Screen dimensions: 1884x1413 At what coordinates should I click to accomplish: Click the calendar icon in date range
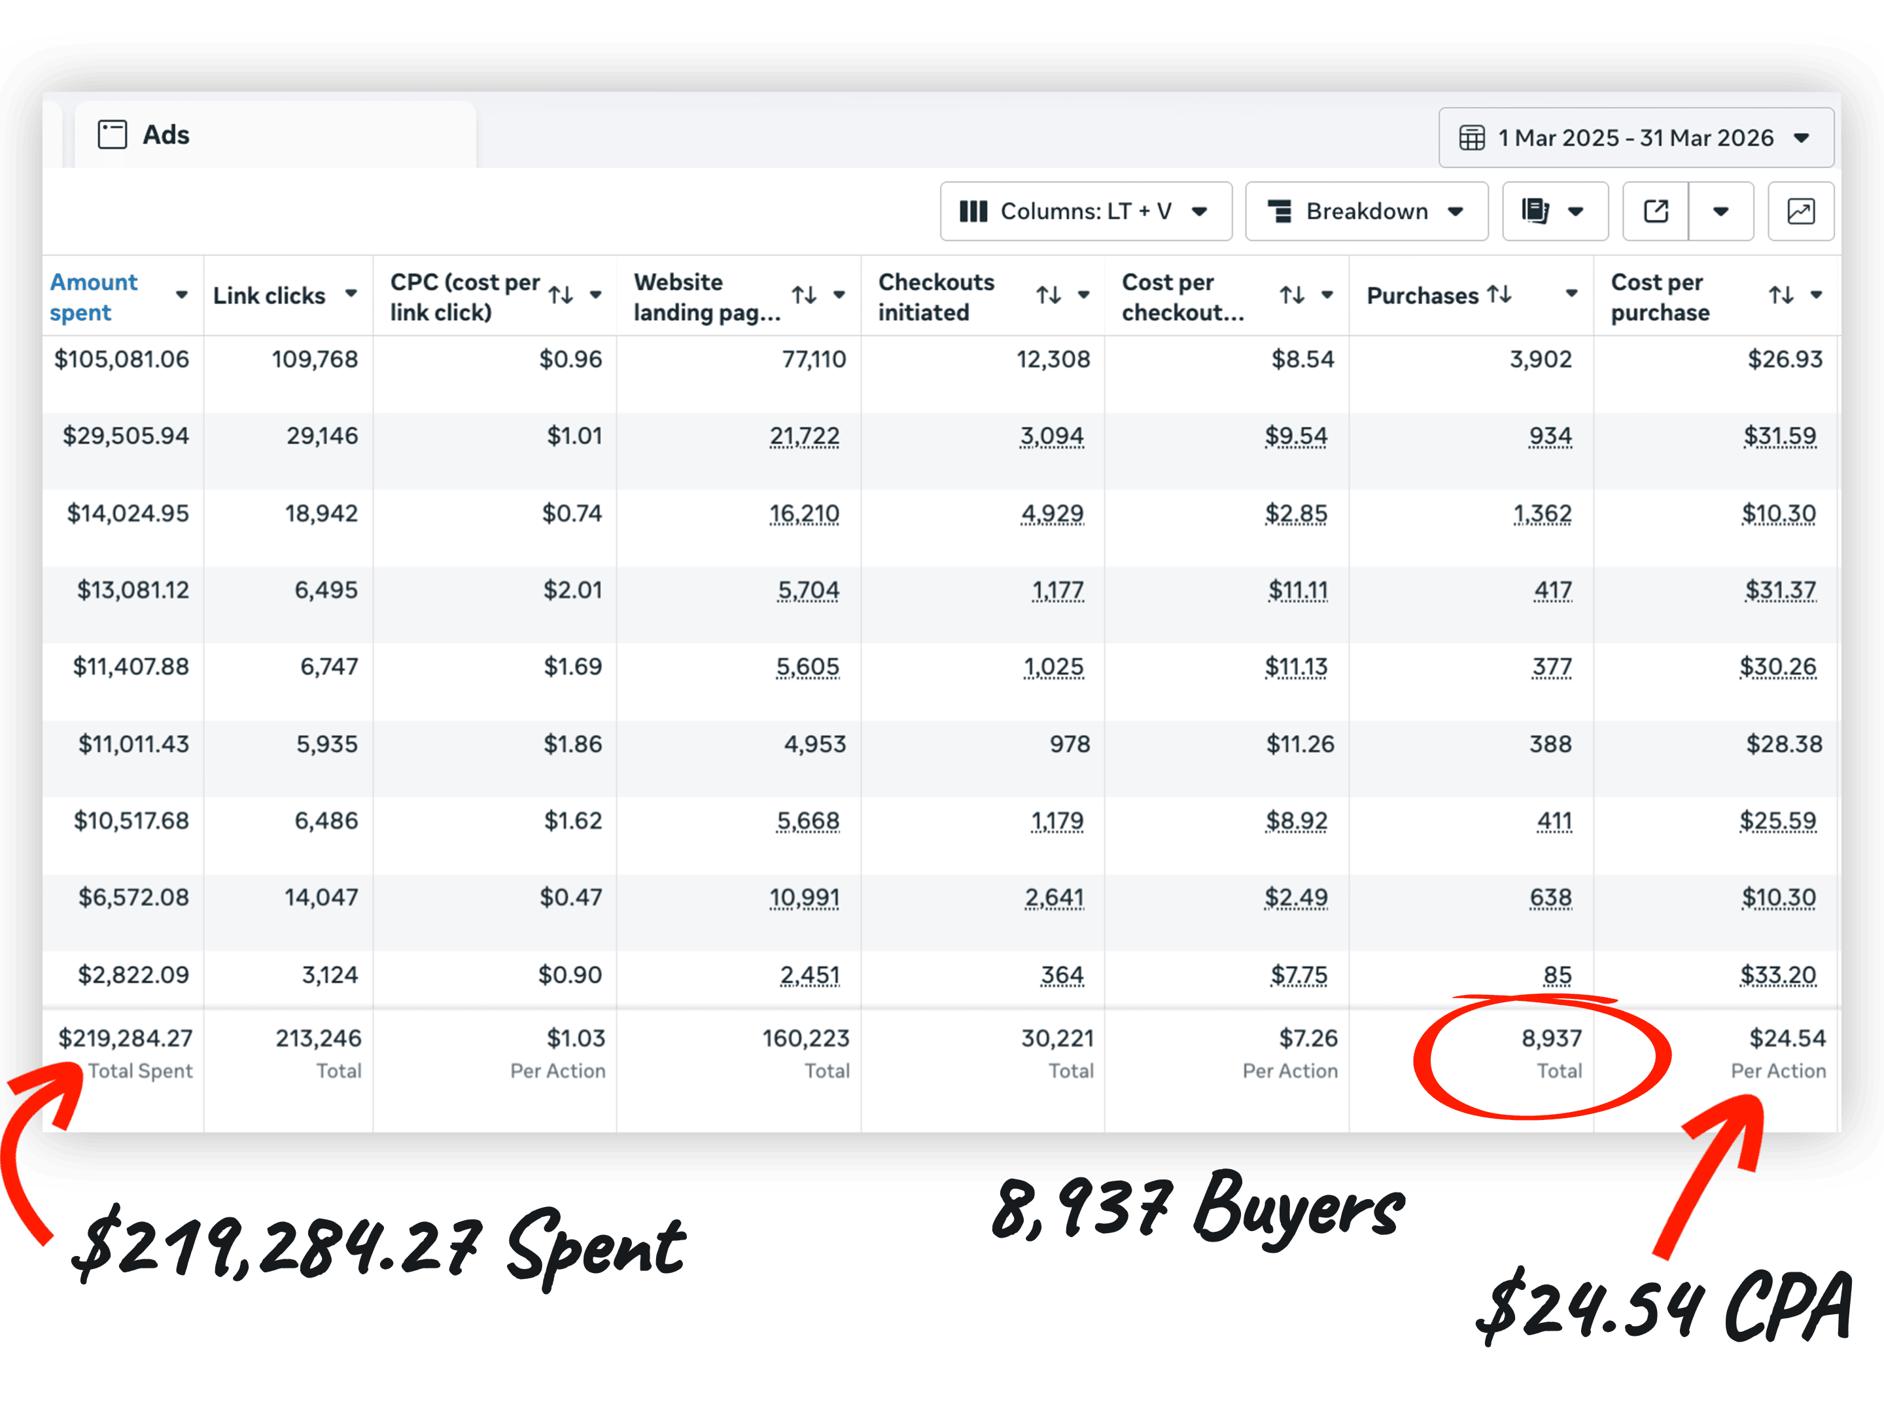tap(1472, 138)
